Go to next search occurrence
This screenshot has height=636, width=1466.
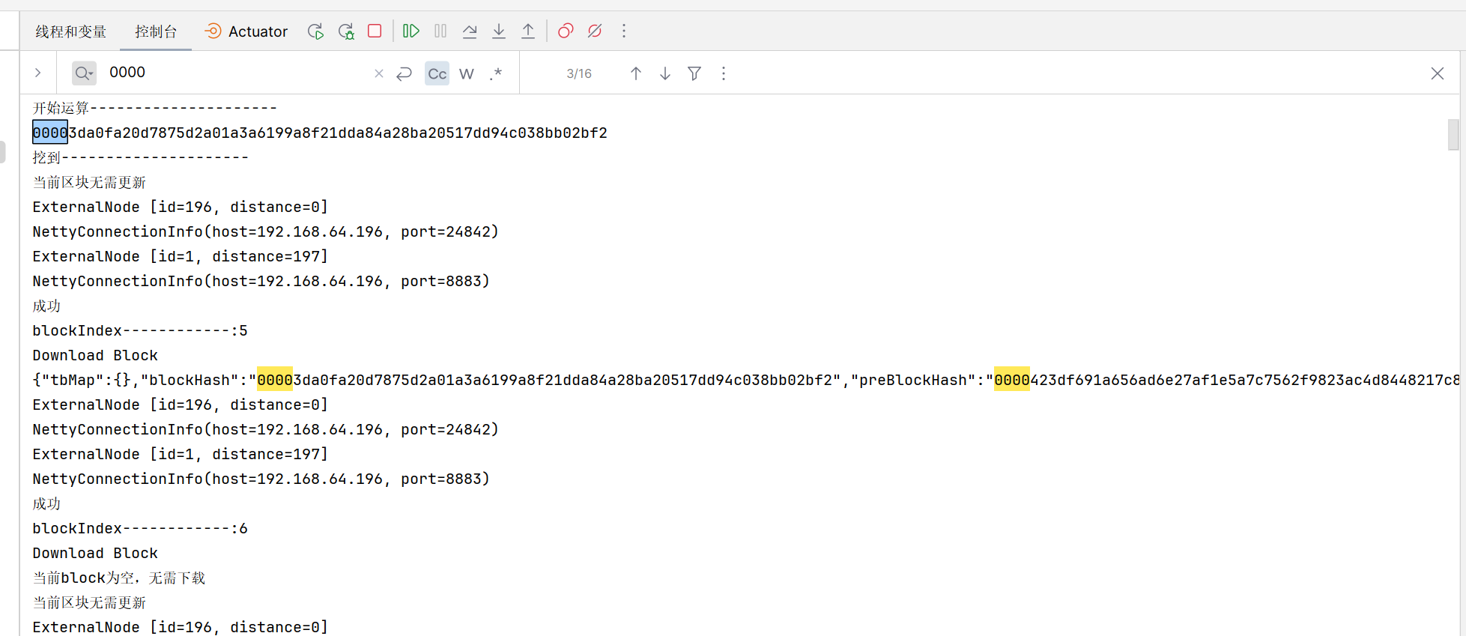[x=665, y=73]
